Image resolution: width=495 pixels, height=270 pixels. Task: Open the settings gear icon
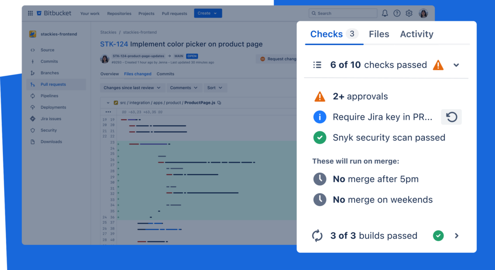coord(409,13)
